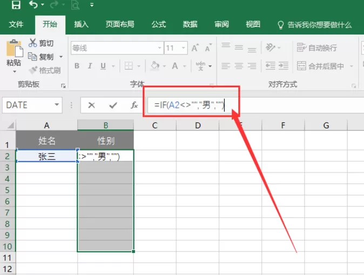Image resolution: width=364 pixels, height=275 pixels.
Task: Switch to the 开始 tab
Action: (x=50, y=24)
